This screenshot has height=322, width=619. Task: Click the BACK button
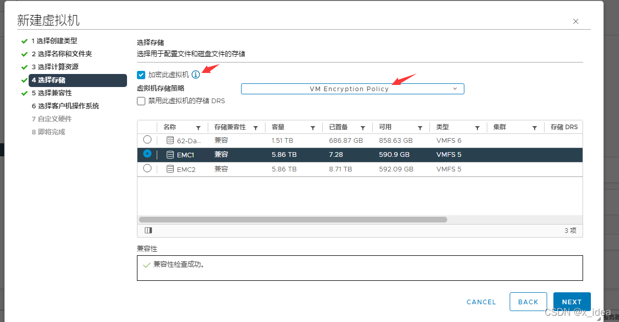tap(528, 302)
